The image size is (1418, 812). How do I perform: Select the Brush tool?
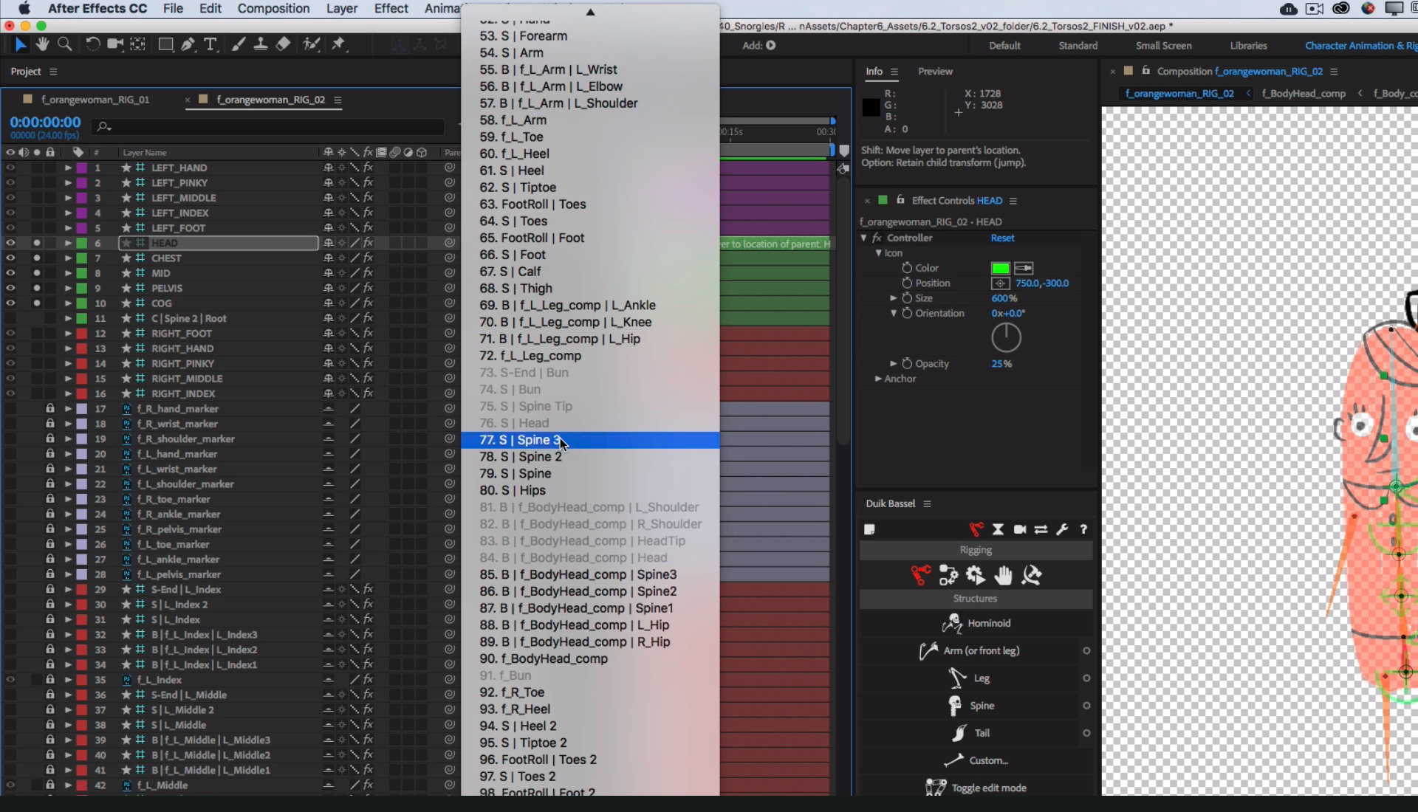coord(238,44)
